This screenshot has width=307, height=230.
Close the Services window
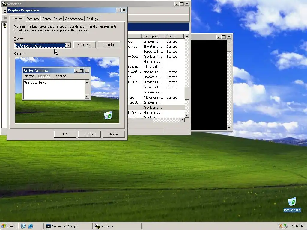[187, 4]
